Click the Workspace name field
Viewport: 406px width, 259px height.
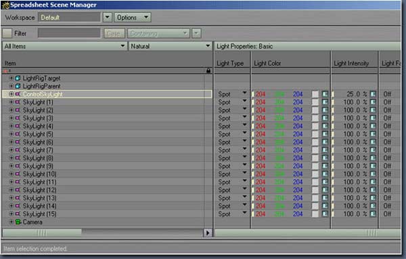point(70,18)
